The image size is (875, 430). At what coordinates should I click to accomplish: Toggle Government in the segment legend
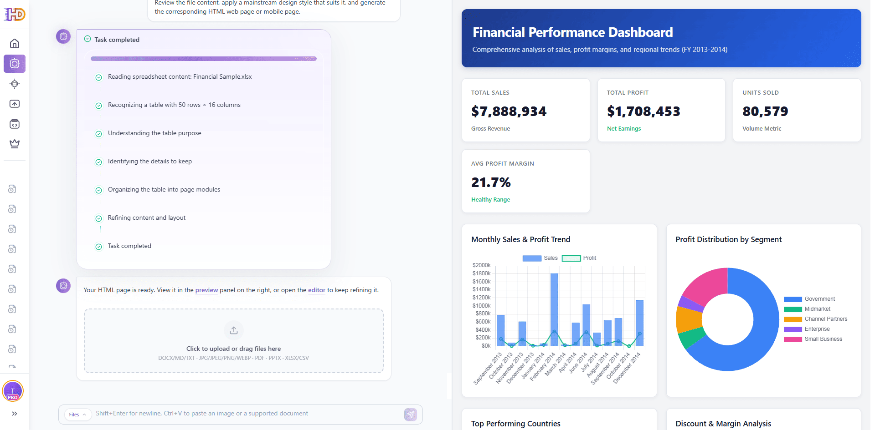pyautogui.click(x=809, y=299)
